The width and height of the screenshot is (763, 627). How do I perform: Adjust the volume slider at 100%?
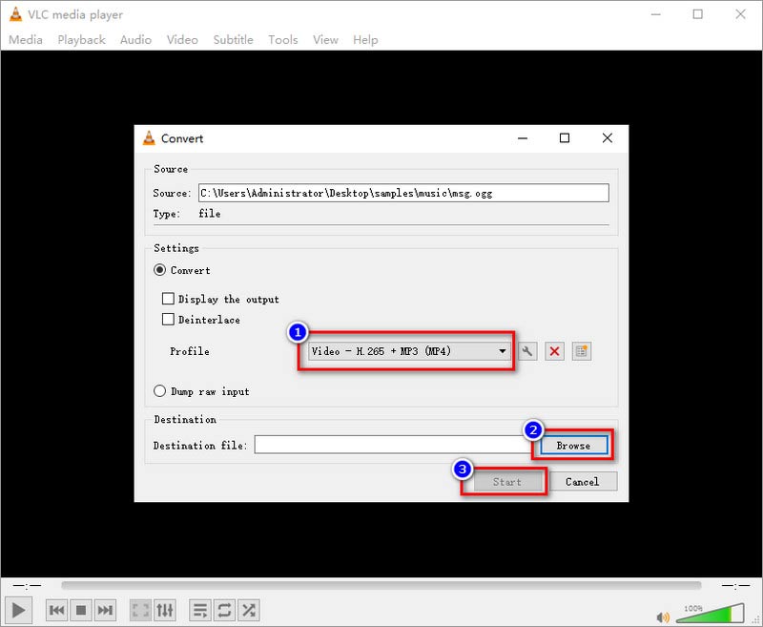click(x=711, y=614)
